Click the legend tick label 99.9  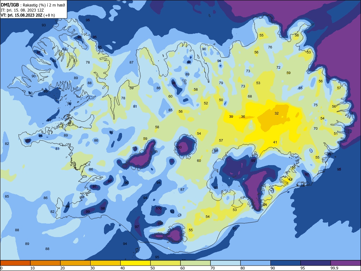[334, 268]
